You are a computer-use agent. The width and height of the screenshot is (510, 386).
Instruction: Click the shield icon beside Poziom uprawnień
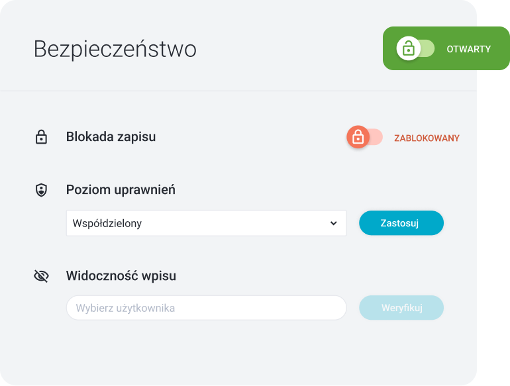(x=41, y=191)
